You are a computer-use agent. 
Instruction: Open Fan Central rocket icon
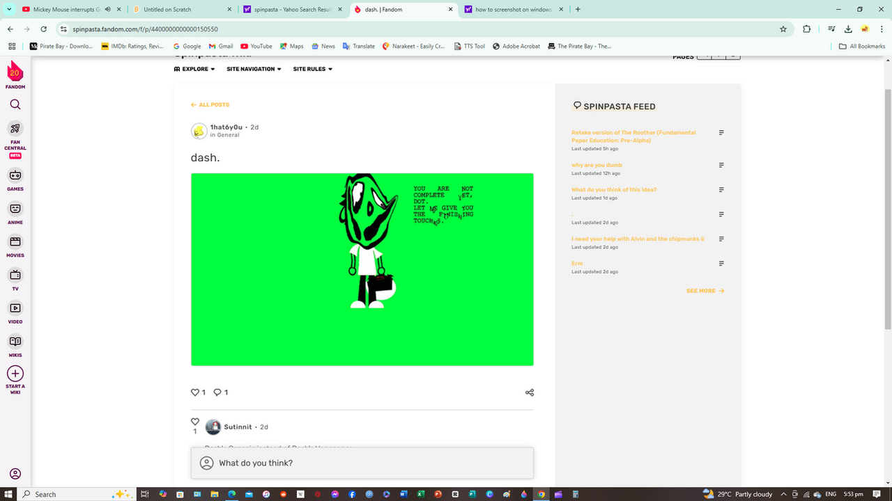pyautogui.click(x=15, y=128)
